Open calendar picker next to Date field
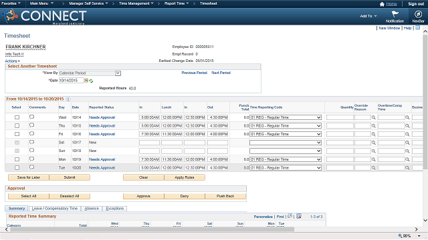This screenshot has height=240, width=428. pos(86,81)
